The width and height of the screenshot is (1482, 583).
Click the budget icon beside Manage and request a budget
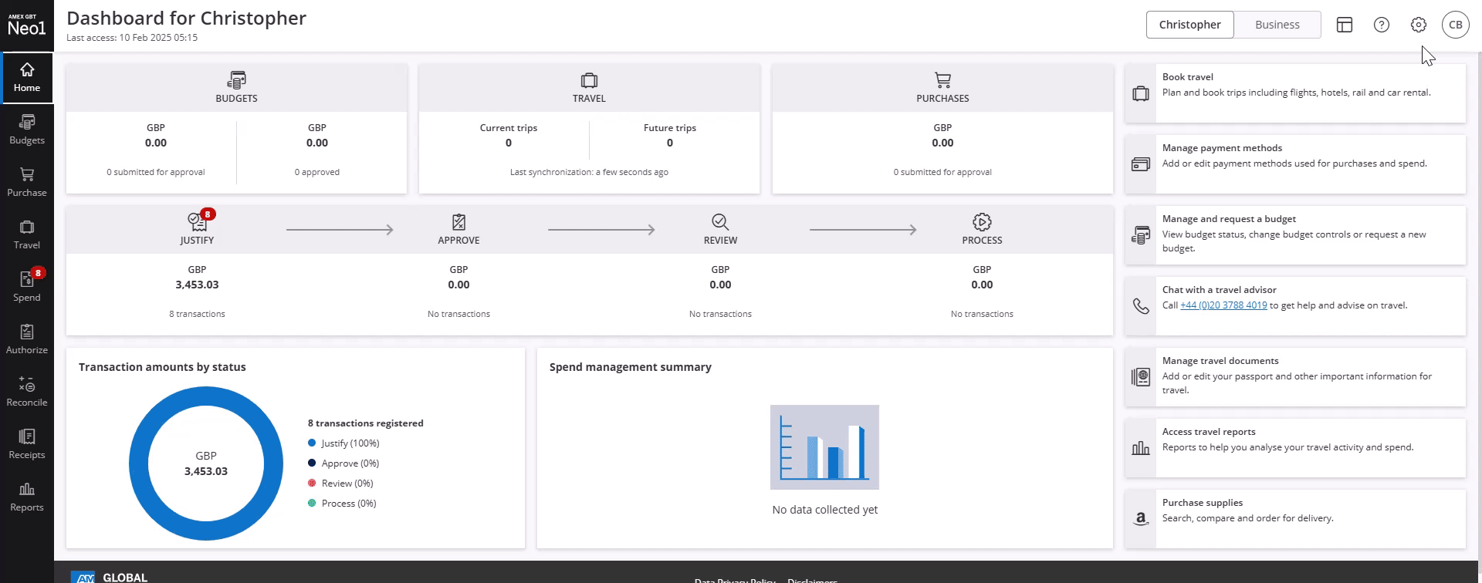tap(1141, 235)
